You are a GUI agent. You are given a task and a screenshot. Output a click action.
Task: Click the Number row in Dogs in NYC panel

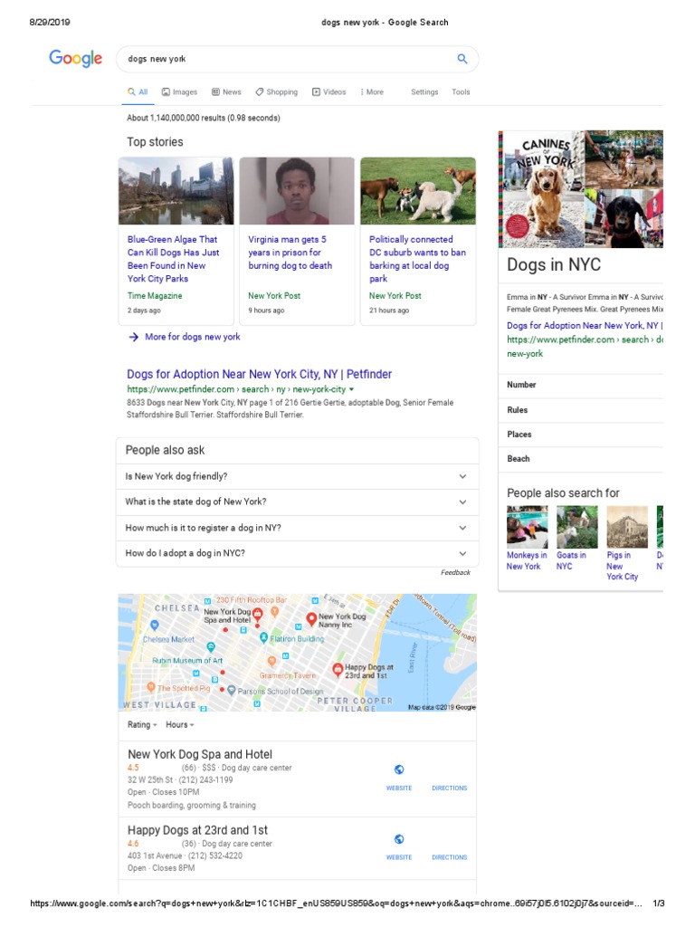click(x=580, y=385)
